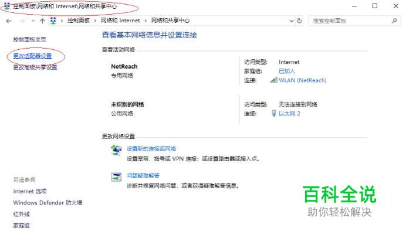Go back with the back arrow
The image size is (406, 238).
coord(9,21)
